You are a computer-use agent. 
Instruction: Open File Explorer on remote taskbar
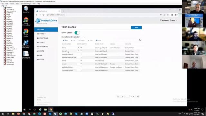tap(45, 110)
